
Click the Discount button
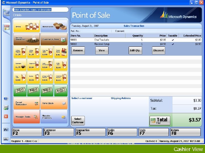(x=159, y=50)
